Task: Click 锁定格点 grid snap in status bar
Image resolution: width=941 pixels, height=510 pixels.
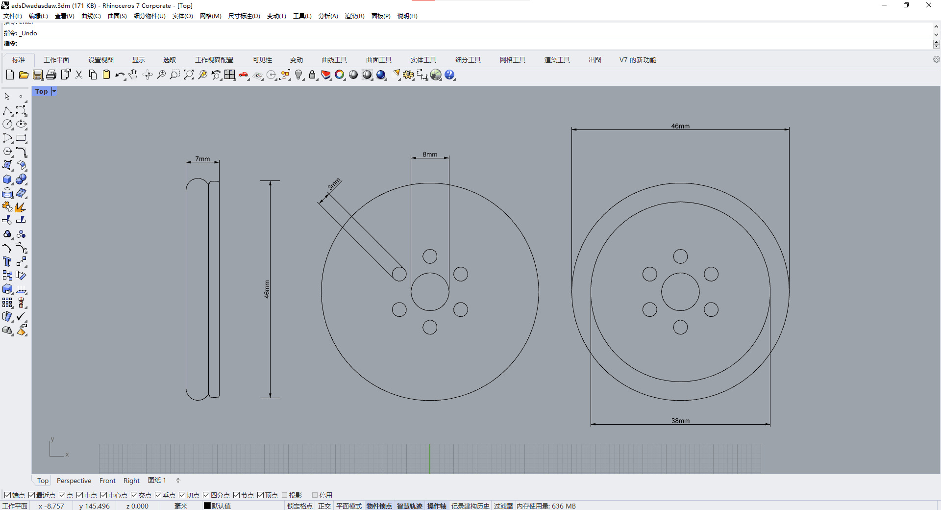Action: click(299, 506)
